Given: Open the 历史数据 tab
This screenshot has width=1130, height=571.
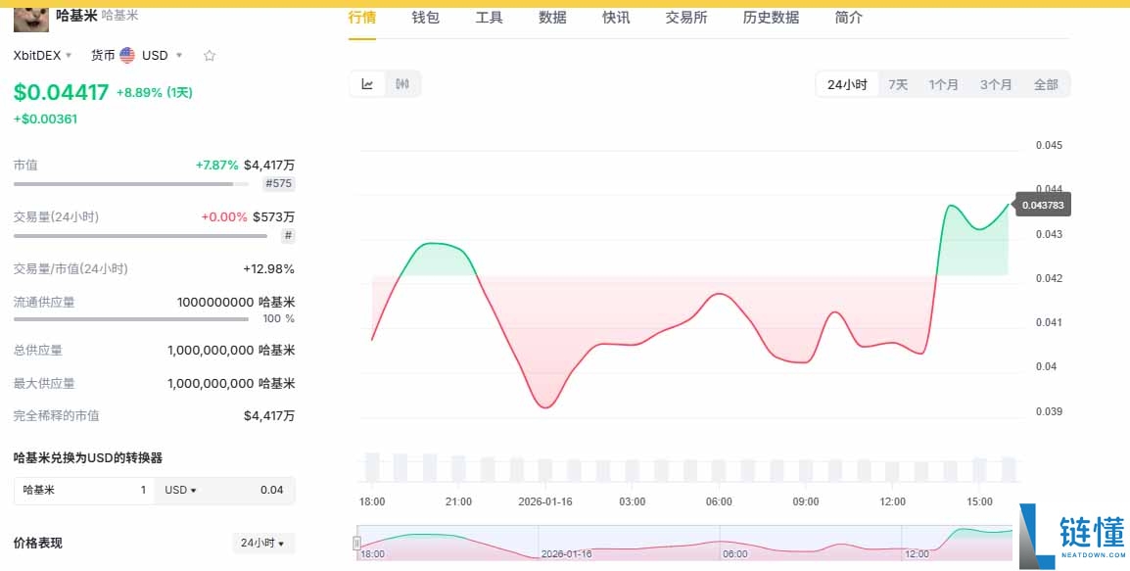Looking at the screenshot, I should click(x=771, y=18).
